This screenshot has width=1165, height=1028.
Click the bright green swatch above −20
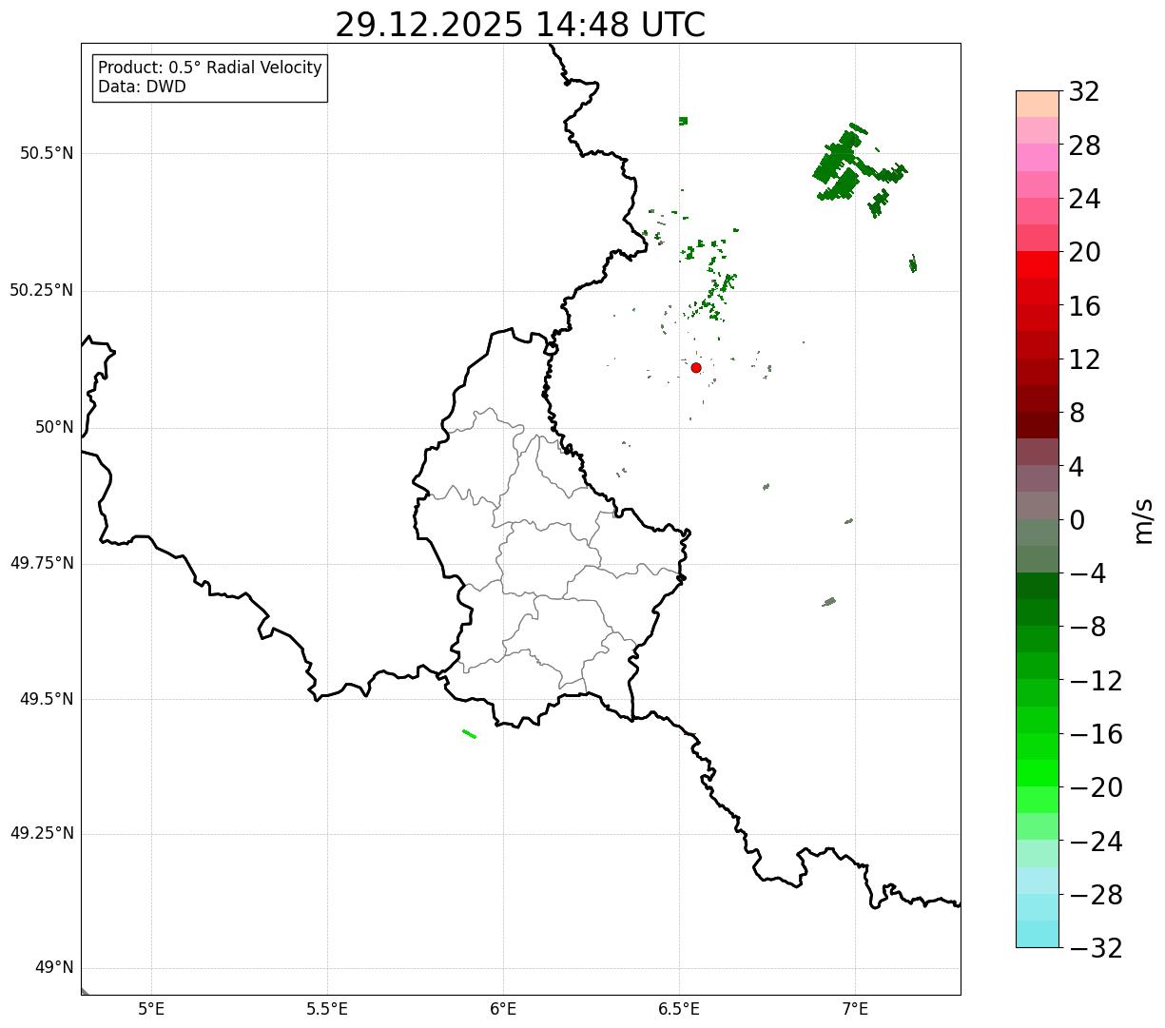point(1038,773)
